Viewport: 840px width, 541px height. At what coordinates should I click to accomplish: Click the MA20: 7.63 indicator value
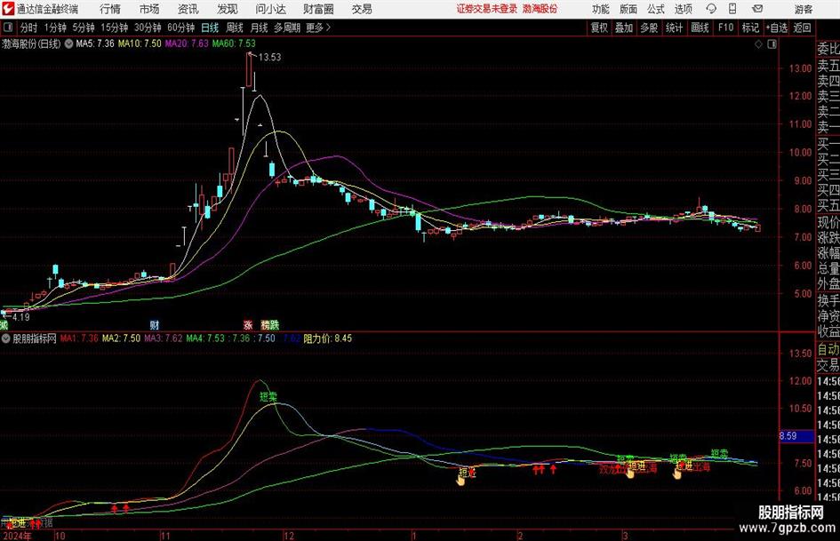(x=187, y=44)
